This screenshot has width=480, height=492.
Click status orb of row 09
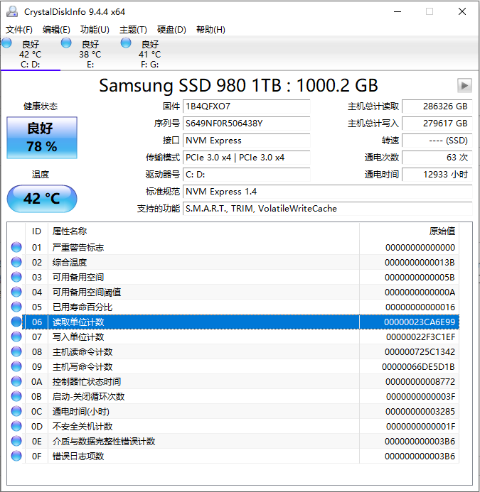coord(16,366)
